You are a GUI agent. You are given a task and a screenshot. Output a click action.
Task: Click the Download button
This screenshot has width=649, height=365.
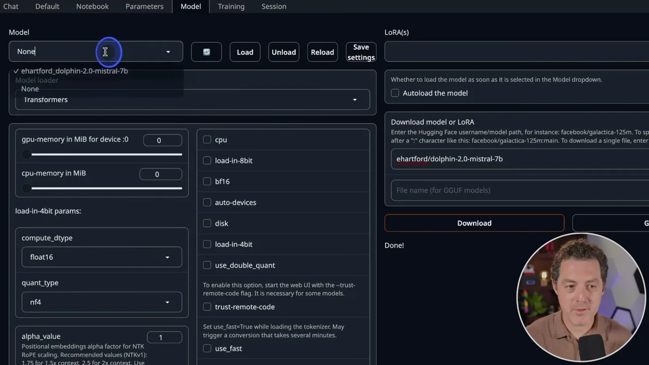tap(474, 223)
